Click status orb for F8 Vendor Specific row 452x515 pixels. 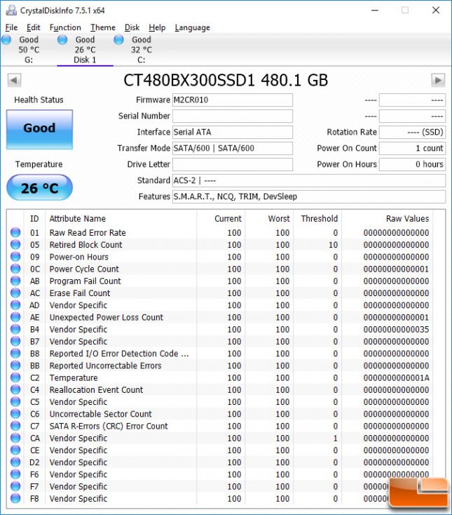point(15,499)
